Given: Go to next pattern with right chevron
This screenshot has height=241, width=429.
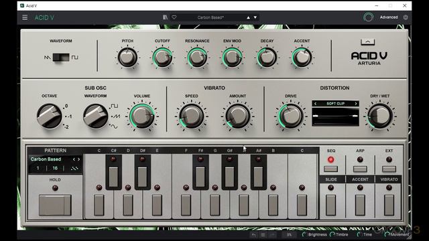Looking at the screenshot, I should coord(79,159).
